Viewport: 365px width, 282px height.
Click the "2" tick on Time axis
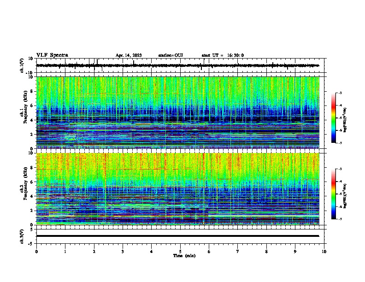(94, 252)
